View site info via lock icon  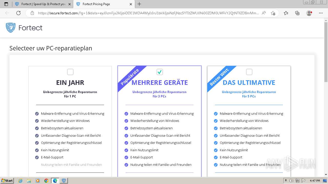point(32,13)
